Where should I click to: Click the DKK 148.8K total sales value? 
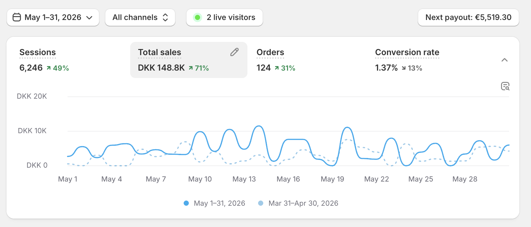(161, 68)
